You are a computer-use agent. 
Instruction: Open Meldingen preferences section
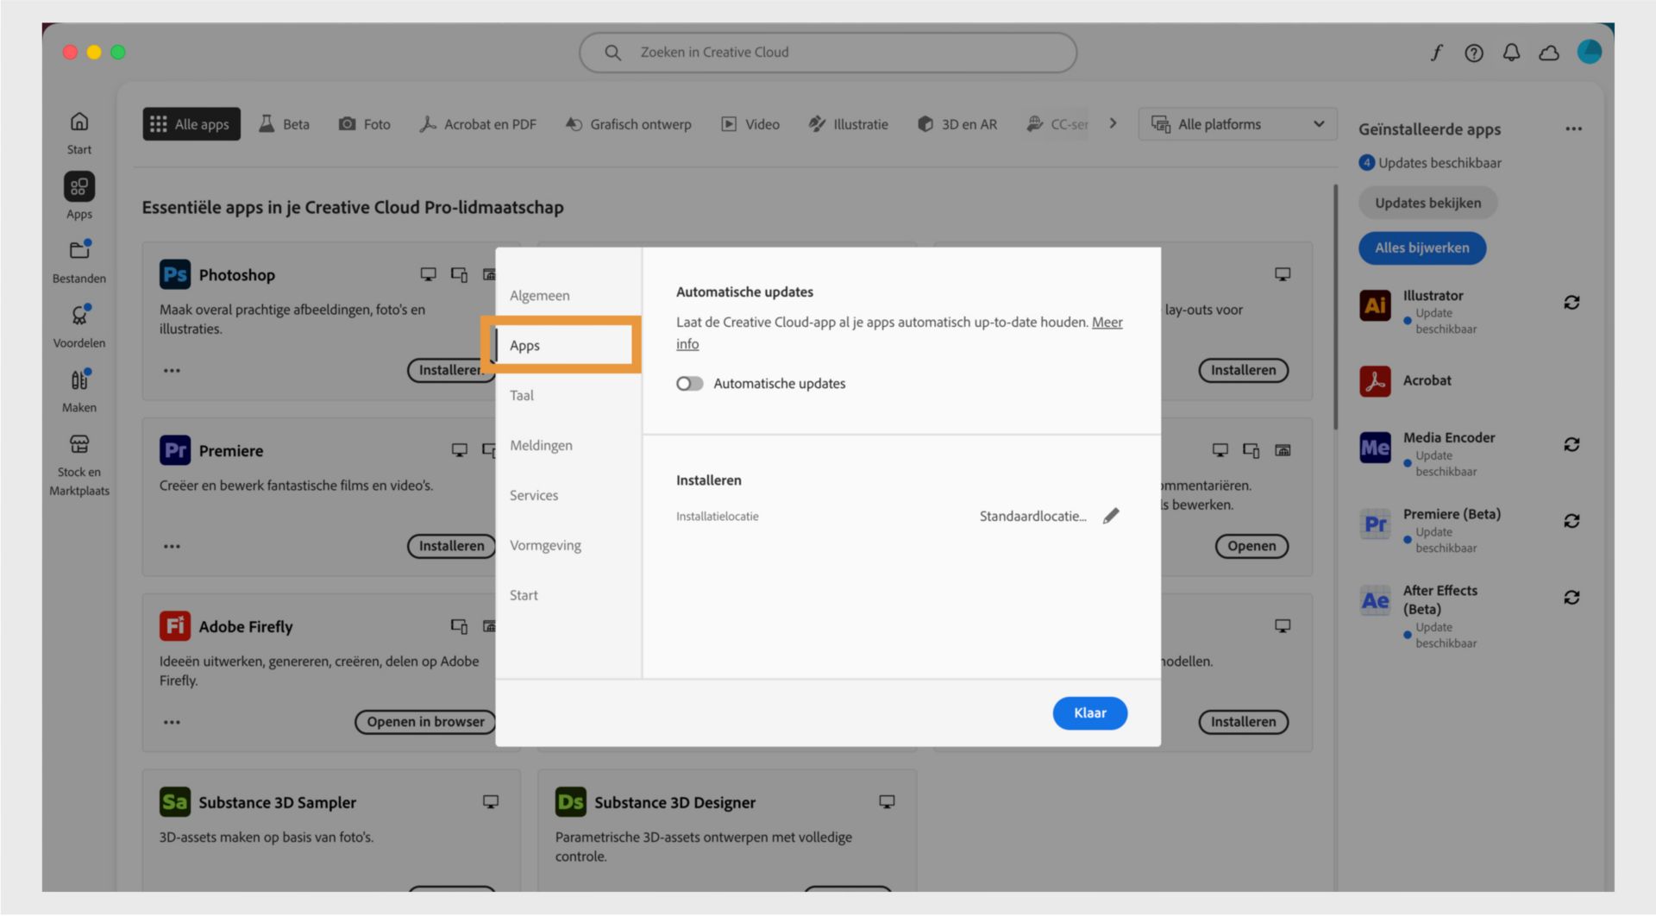[541, 446]
